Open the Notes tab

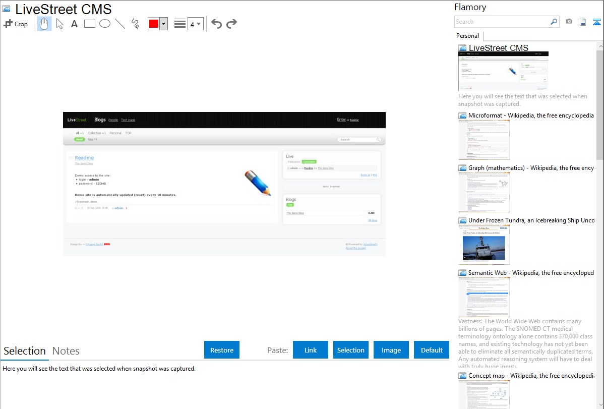66,351
